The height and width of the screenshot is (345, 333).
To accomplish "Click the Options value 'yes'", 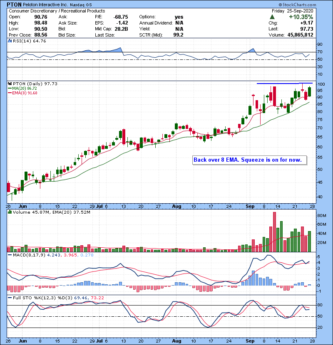I will pyautogui.click(x=179, y=17).
